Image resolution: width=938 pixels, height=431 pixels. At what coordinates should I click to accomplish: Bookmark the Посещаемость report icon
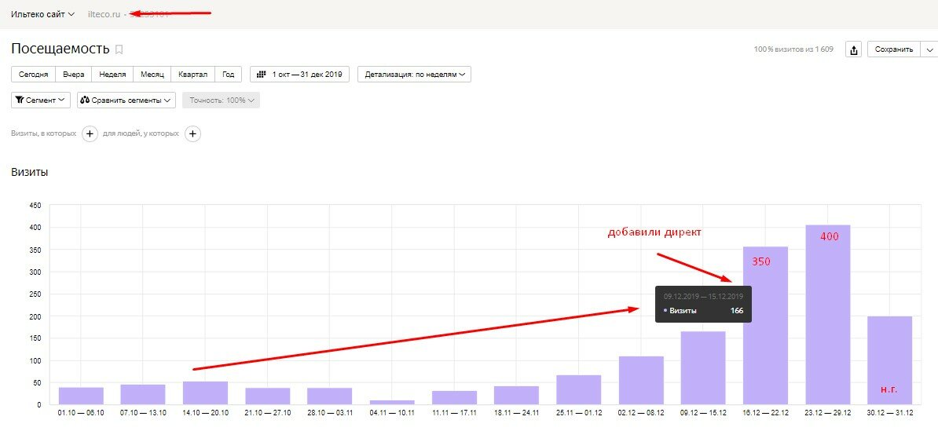tap(119, 49)
